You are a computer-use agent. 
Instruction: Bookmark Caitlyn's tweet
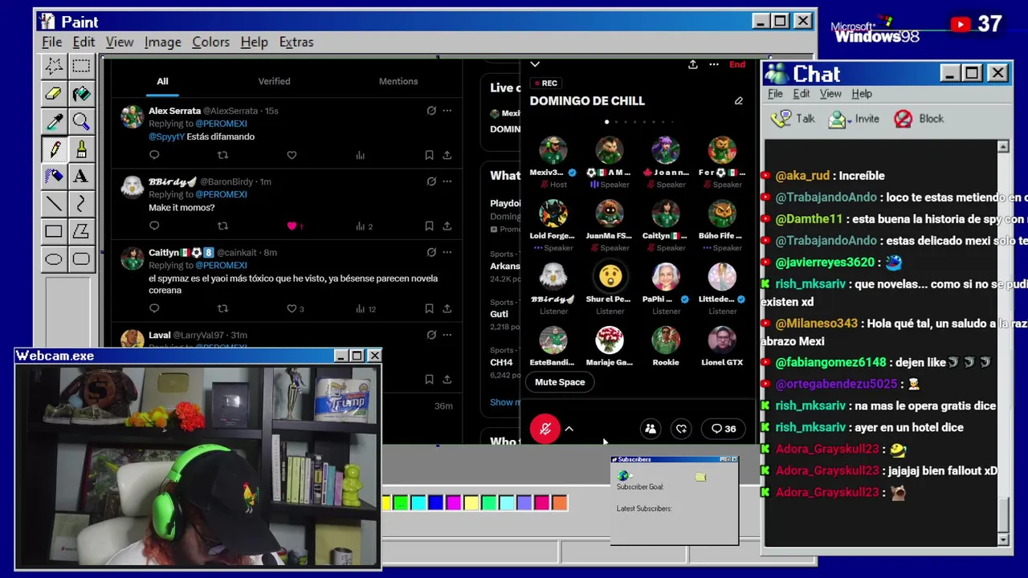tap(429, 308)
